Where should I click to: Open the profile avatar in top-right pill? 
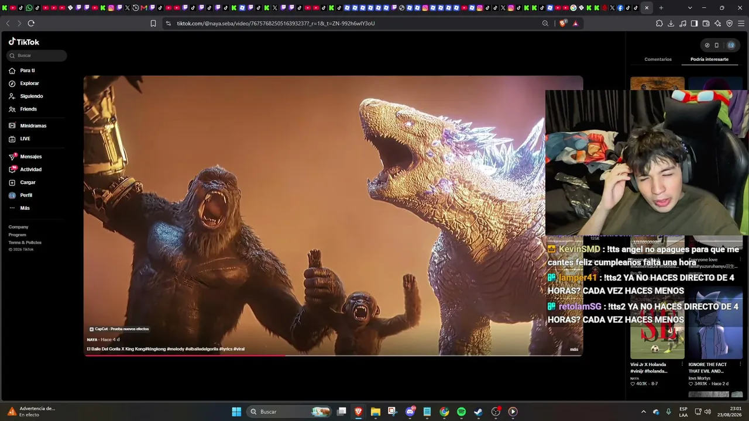(x=731, y=46)
